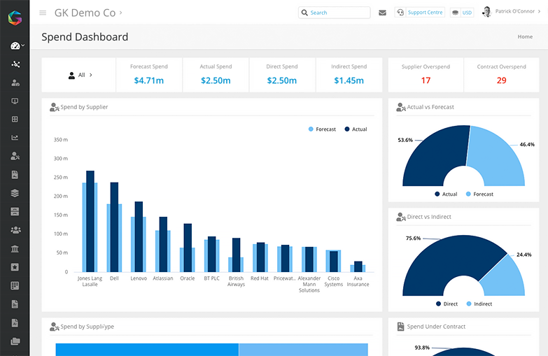Toggle Indirect in Direct vs Indirect legend
Image resolution: width=548 pixels, height=356 pixels.
pyautogui.click(x=479, y=304)
